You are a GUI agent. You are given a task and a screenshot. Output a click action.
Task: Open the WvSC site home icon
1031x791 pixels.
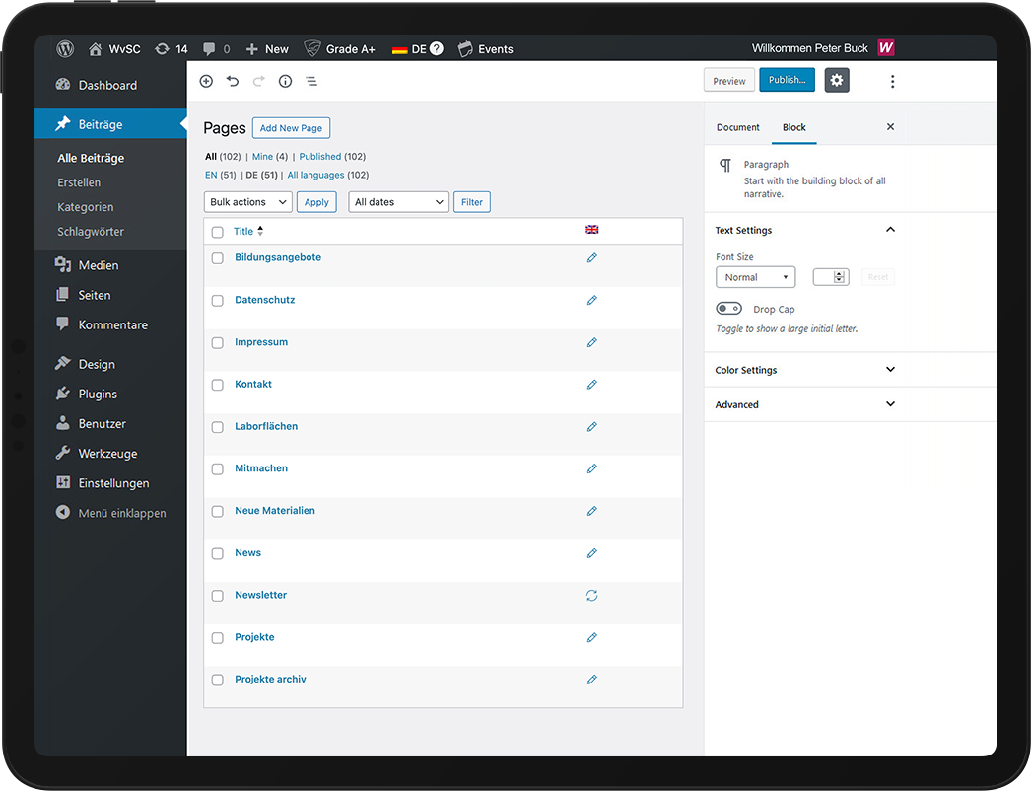click(x=96, y=49)
